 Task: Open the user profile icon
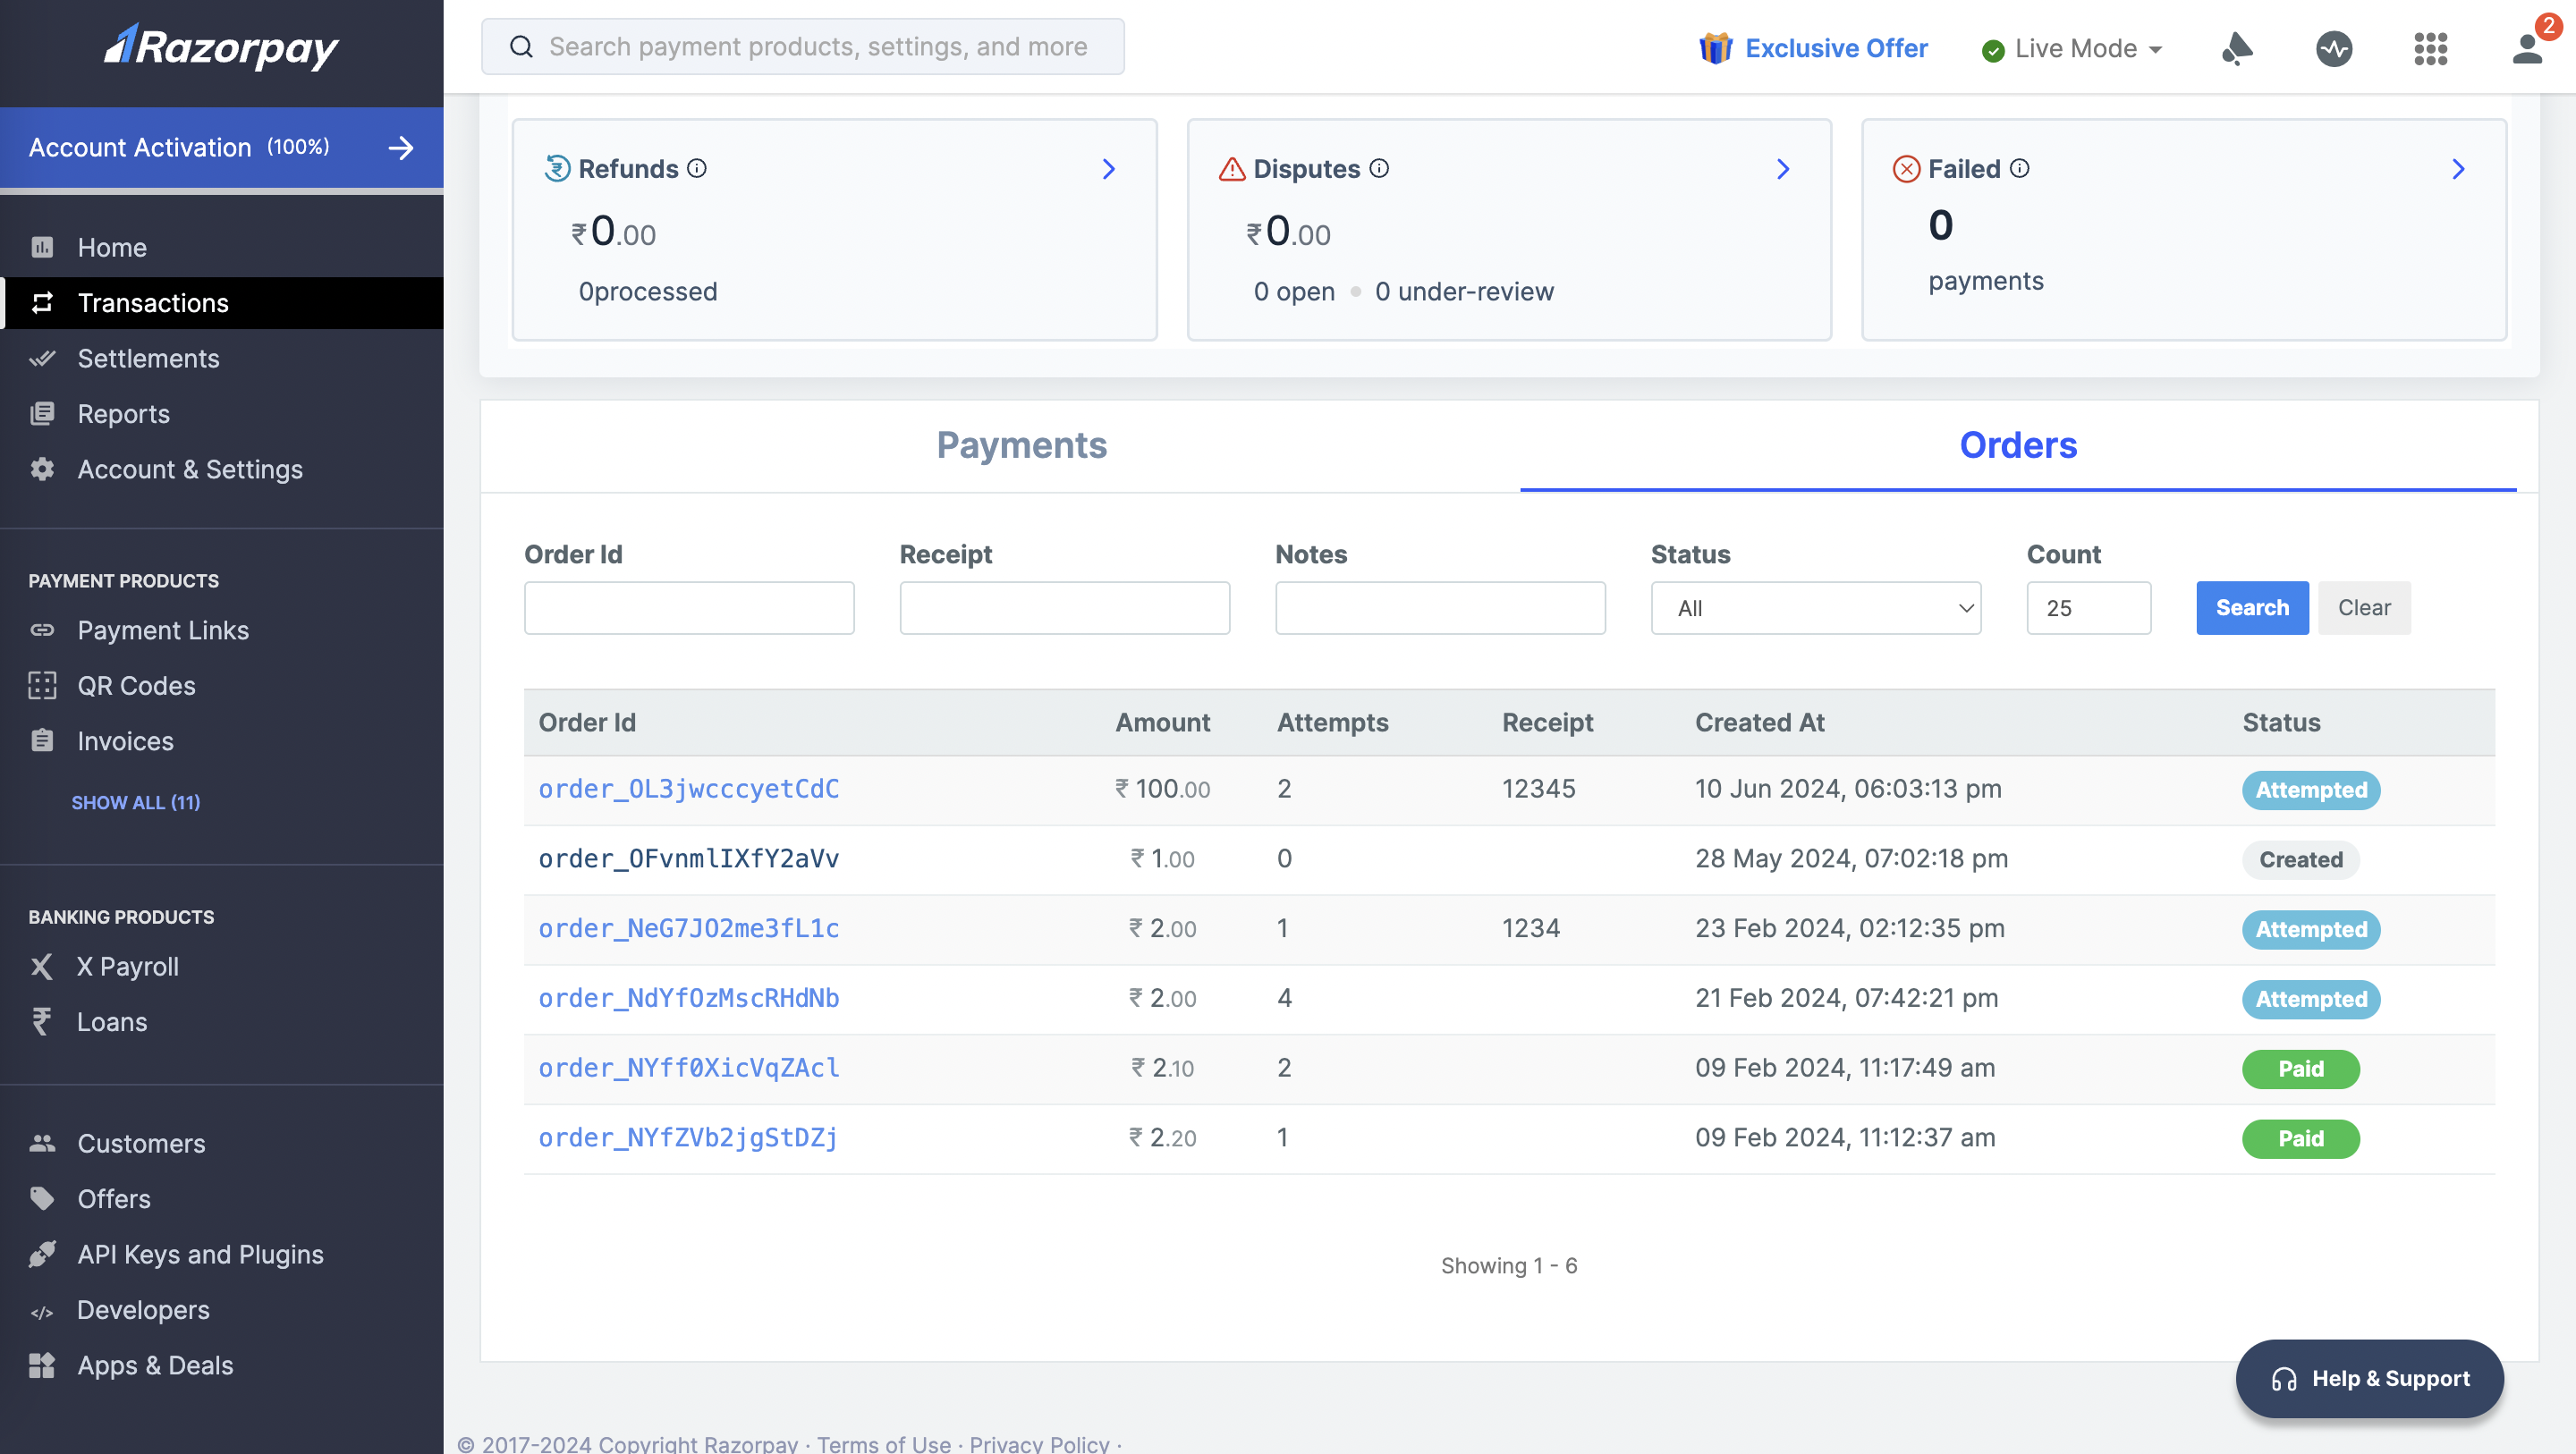click(x=2527, y=48)
